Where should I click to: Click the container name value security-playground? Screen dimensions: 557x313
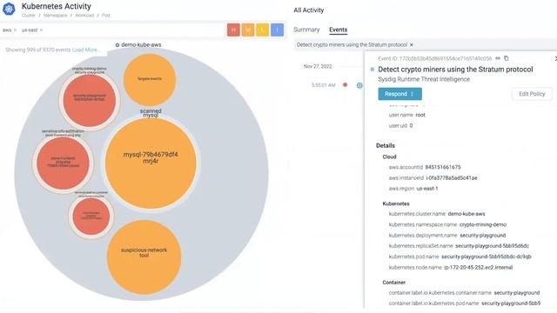pos(517,293)
